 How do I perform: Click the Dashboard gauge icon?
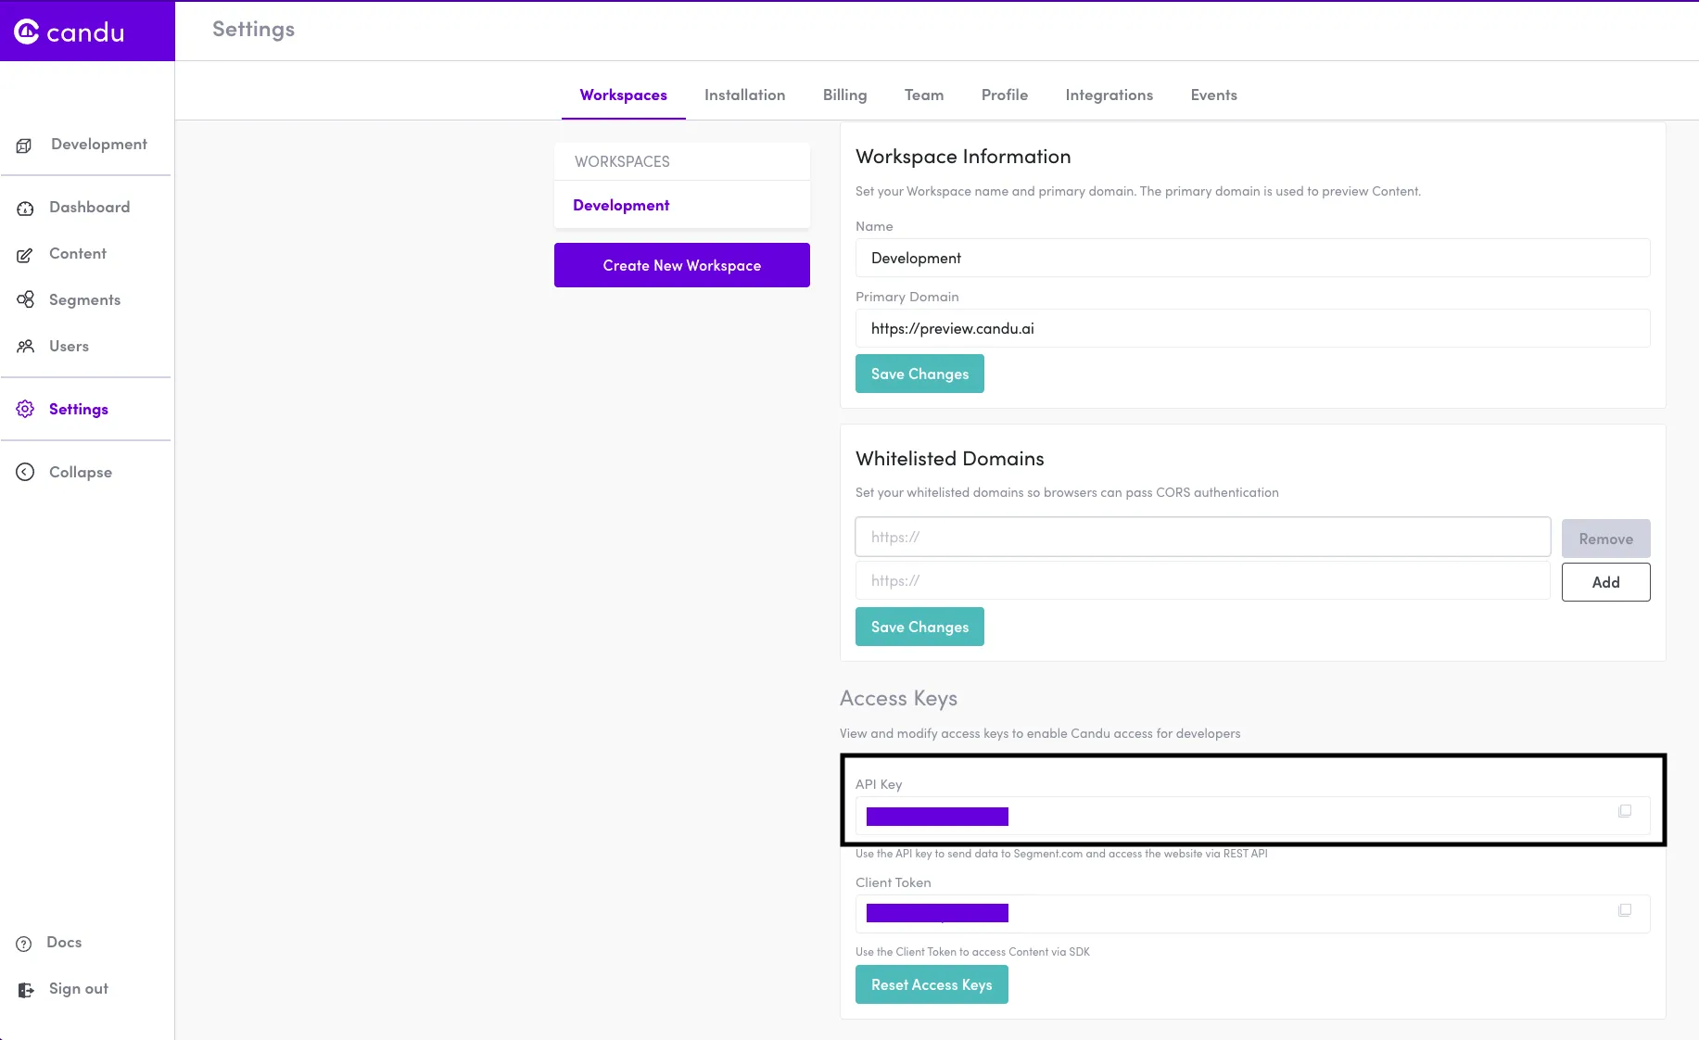point(25,209)
